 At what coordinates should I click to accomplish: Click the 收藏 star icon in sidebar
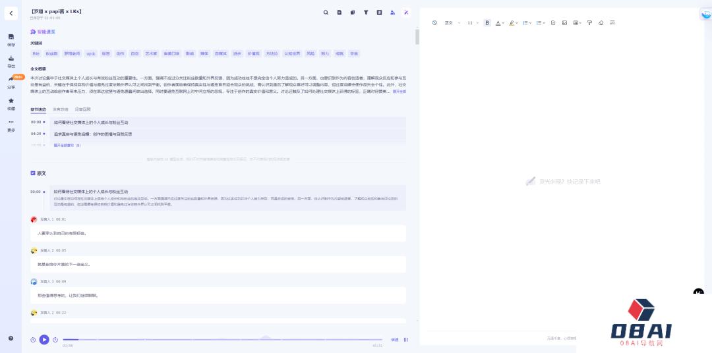click(11, 102)
